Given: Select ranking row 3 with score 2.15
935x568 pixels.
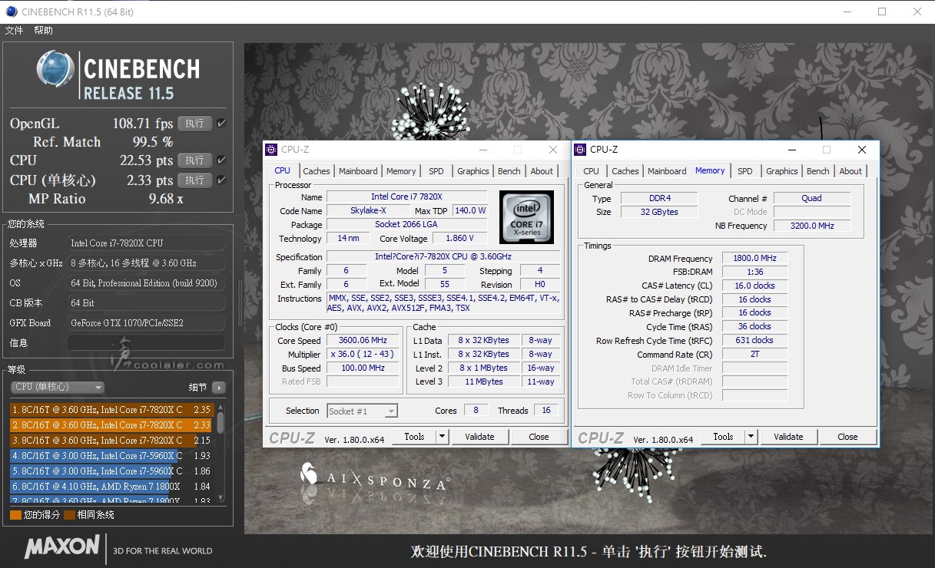Looking at the screenshot, I should (112, 441).
